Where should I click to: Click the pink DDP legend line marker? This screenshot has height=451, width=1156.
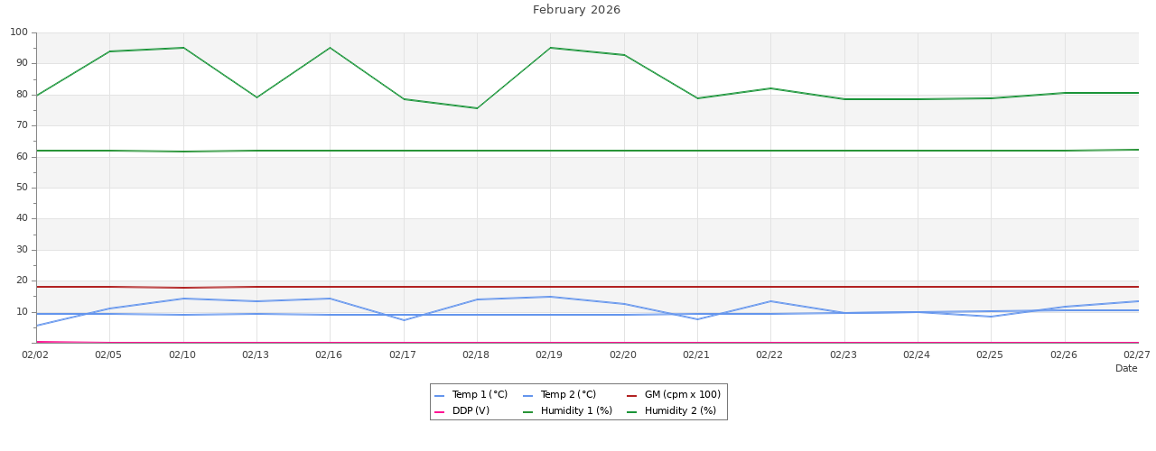point(440,412)
